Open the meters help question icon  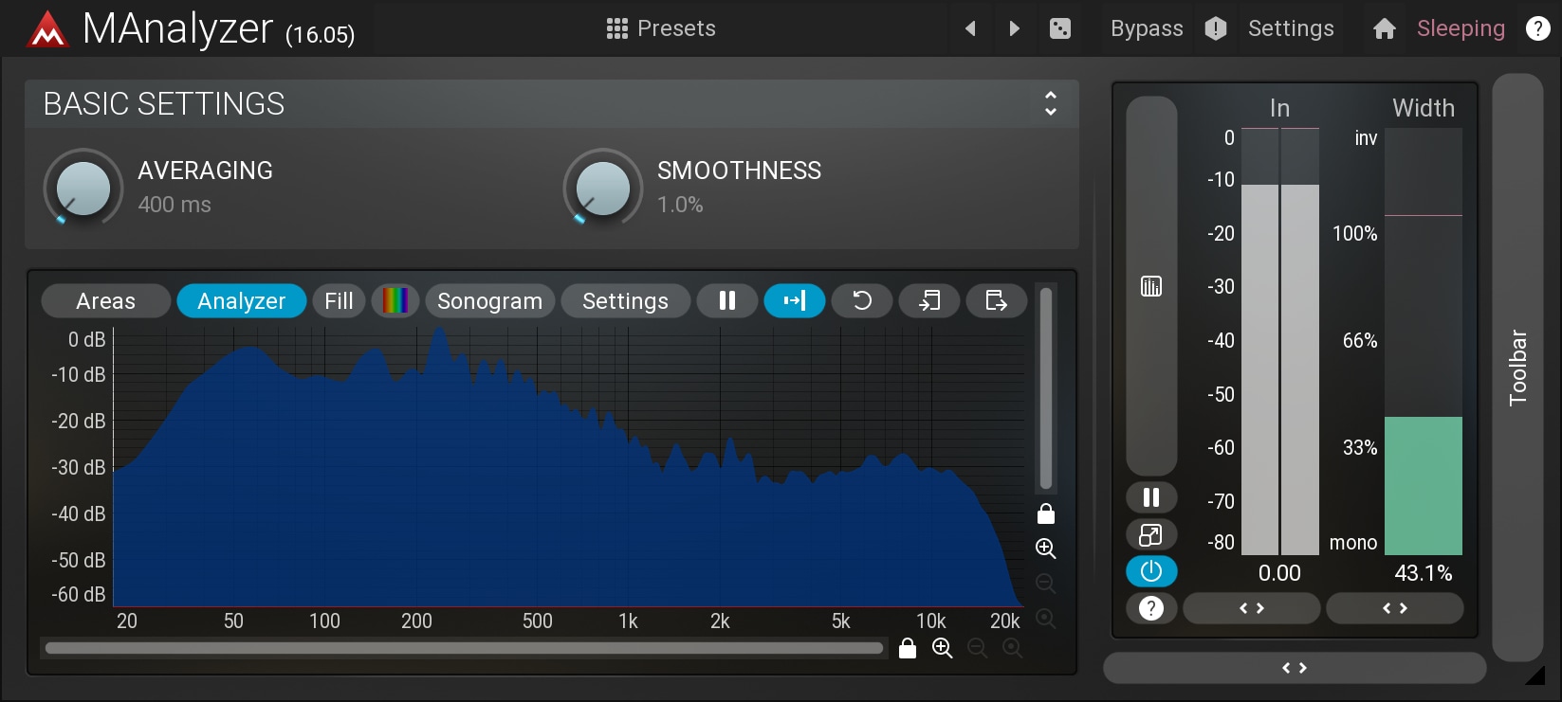1151,608
